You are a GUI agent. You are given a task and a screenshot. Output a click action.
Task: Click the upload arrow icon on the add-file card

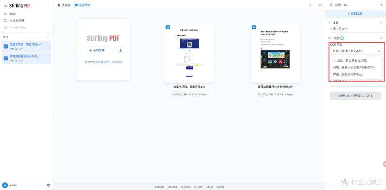click(121, 50)
